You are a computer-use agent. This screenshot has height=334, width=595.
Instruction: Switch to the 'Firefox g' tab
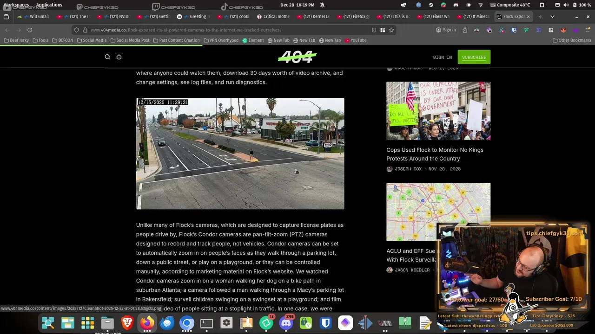click(353, 17)
